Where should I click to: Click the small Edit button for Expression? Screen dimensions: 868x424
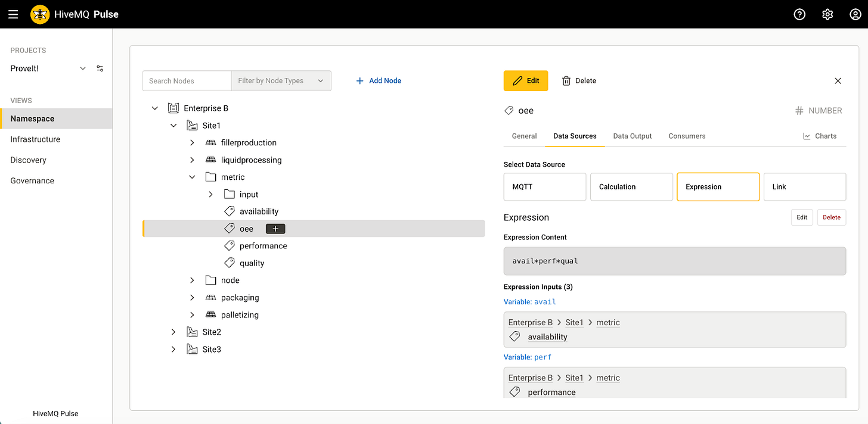click(802, 217)
